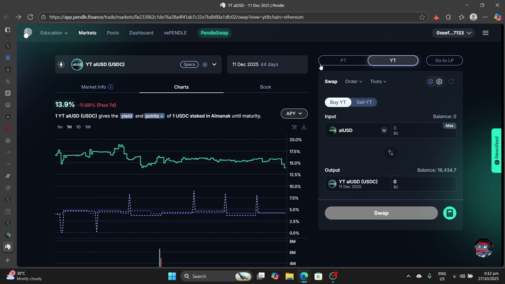
Task: Expand market selector chevron
Action: pyautogui.click(x=214, y=64)
